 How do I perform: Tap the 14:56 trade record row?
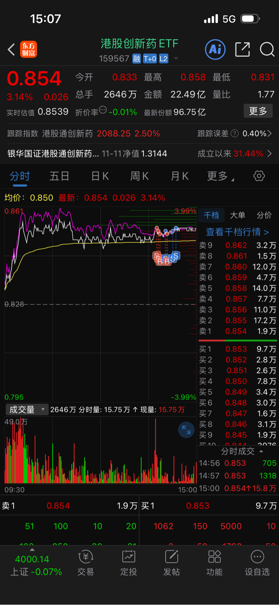[238, 463]
